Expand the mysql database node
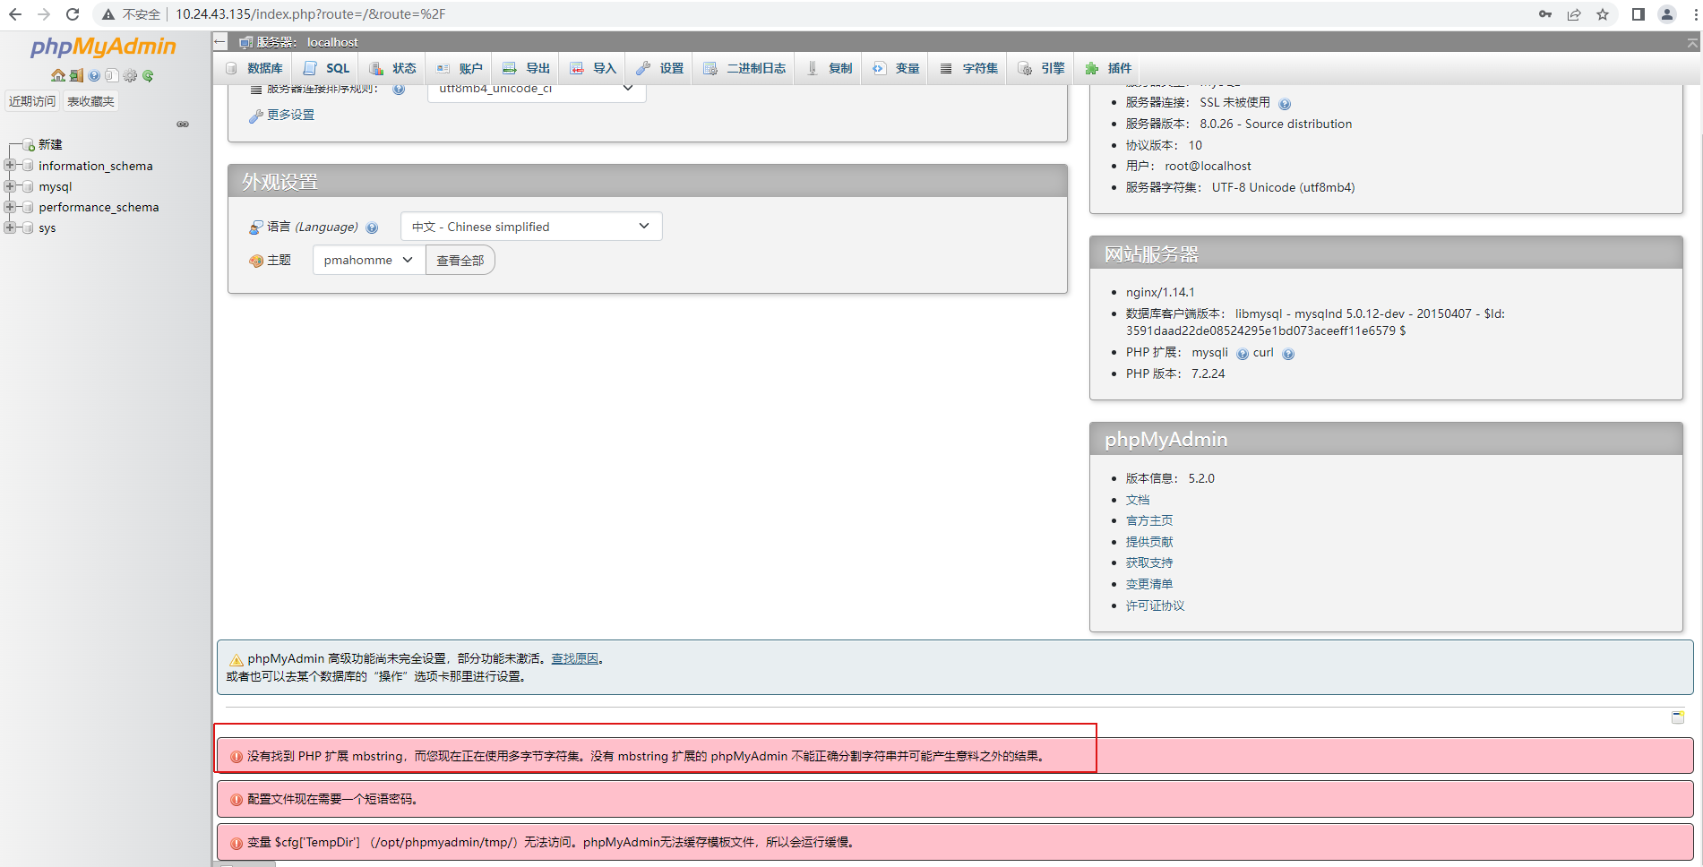Image resolution: width=1703 pixels, height=867 pixels. pos(10,186)
